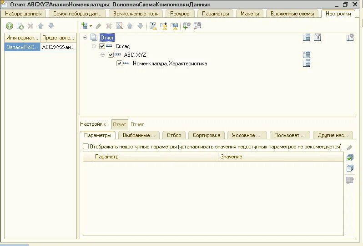
Task: Switch to Выбранные поля settings tab
Action: pyautogui.click(x=139, y=135)
